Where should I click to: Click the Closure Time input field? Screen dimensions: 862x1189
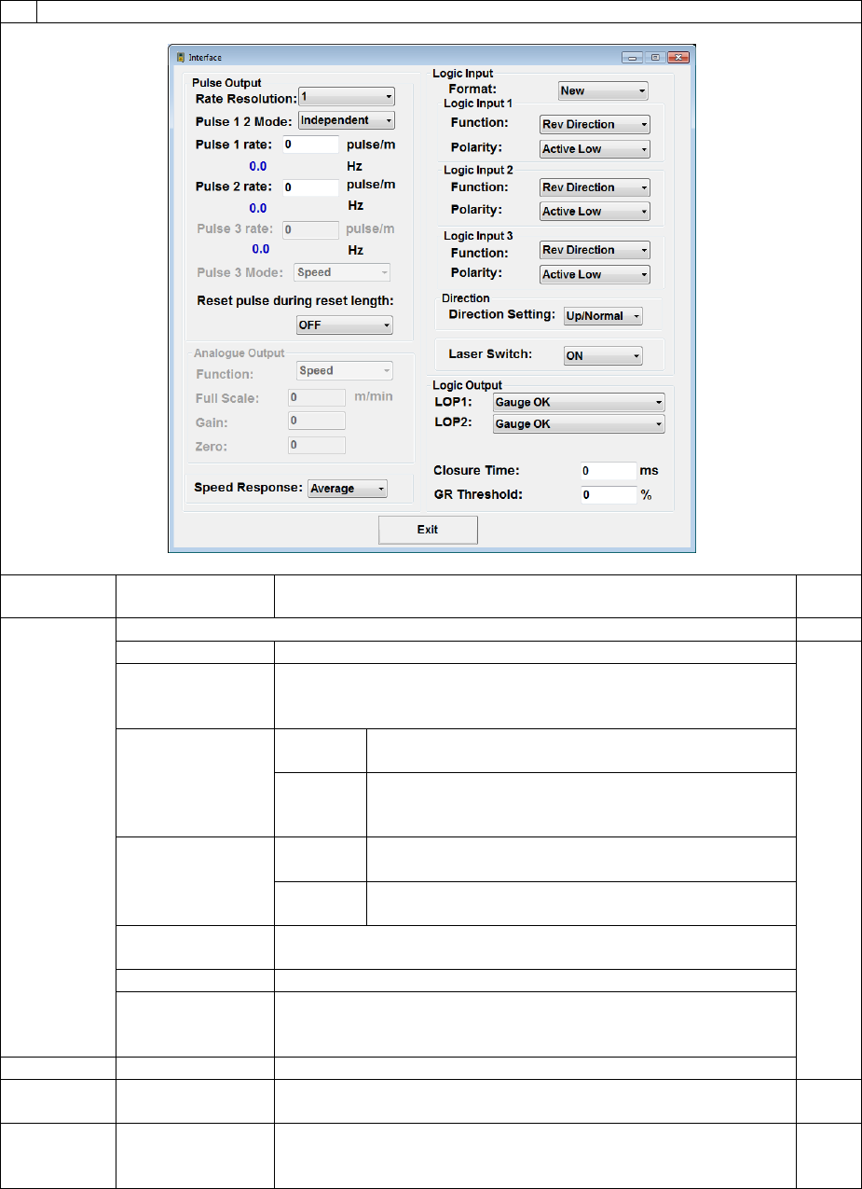coord(607,472)
